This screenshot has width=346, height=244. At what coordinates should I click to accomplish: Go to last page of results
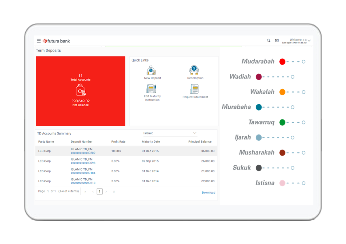pyautogui.click(x=114, y=192)
